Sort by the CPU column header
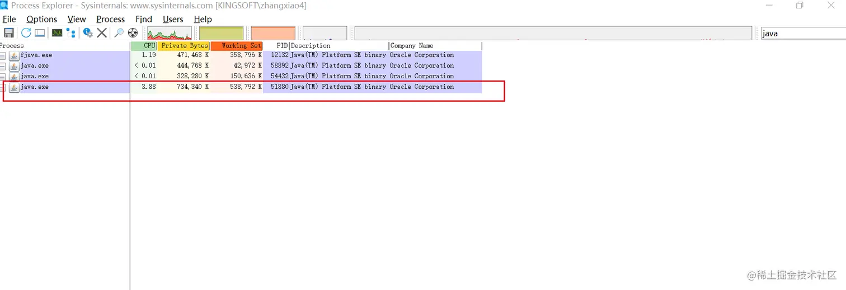This screenshot has width=846, height=290. 144,46
